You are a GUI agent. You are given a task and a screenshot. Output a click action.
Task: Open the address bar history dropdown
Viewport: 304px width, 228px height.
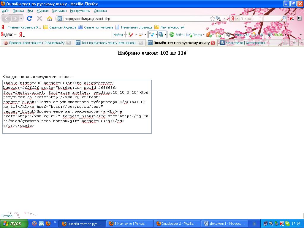pos(225,18)
